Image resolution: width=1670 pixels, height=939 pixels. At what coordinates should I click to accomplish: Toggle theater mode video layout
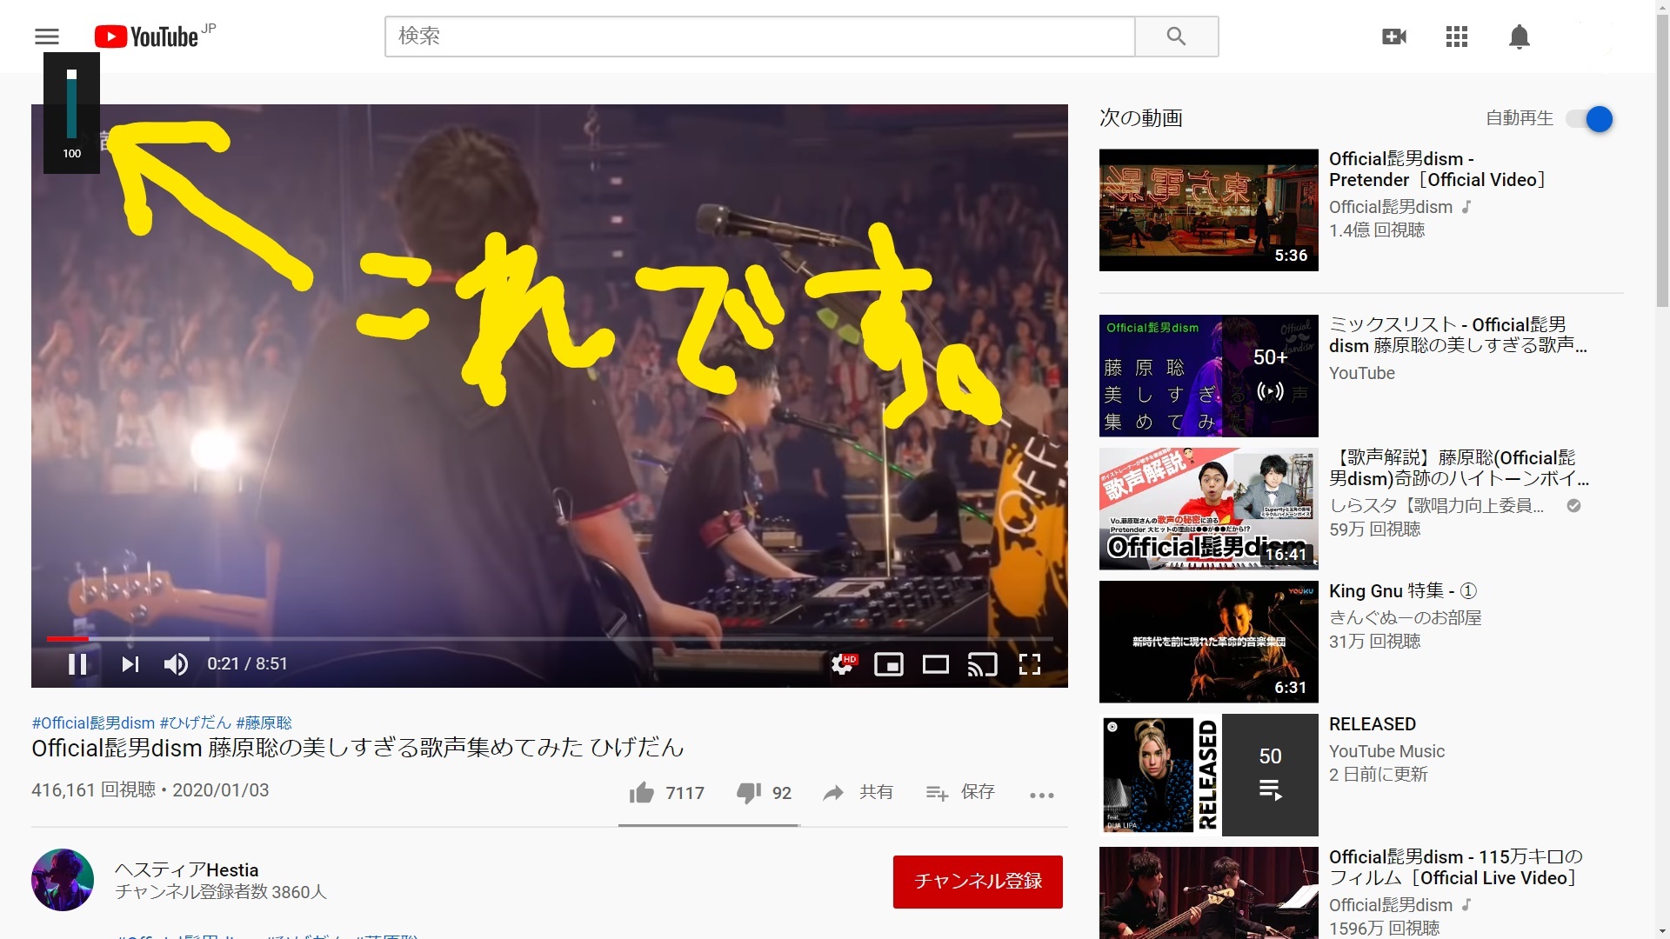(x=937, y=664)
